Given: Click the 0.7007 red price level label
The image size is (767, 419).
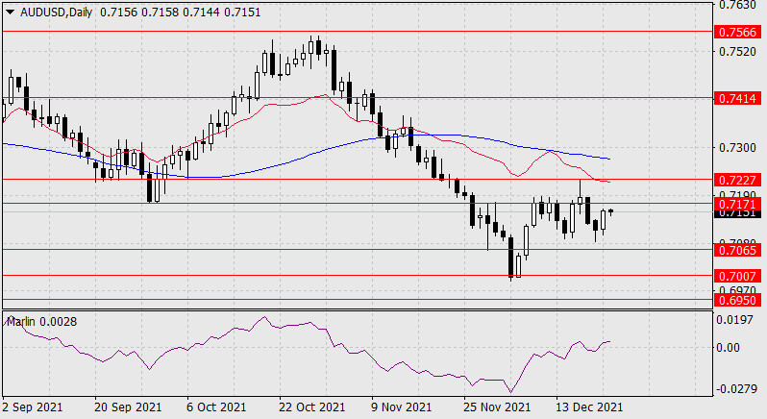Looking at the screenshot, I should tap(737, 276).
